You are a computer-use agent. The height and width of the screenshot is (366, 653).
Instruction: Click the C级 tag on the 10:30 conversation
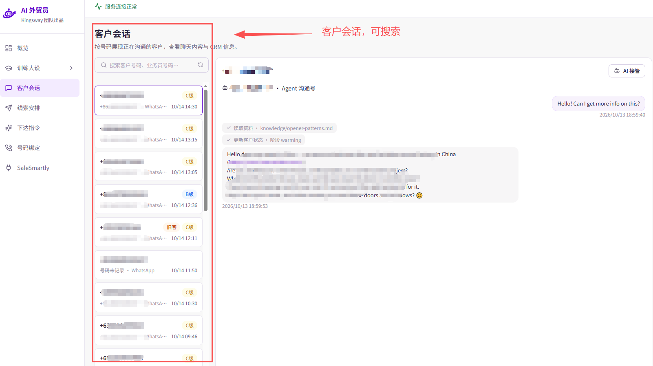pos(190,293)
